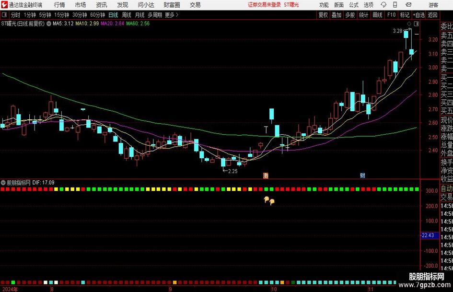Image resolution: width=453 pixels, height=292 pixels.
Task: Click F10 company info button
Action: (x=392, y=15)
